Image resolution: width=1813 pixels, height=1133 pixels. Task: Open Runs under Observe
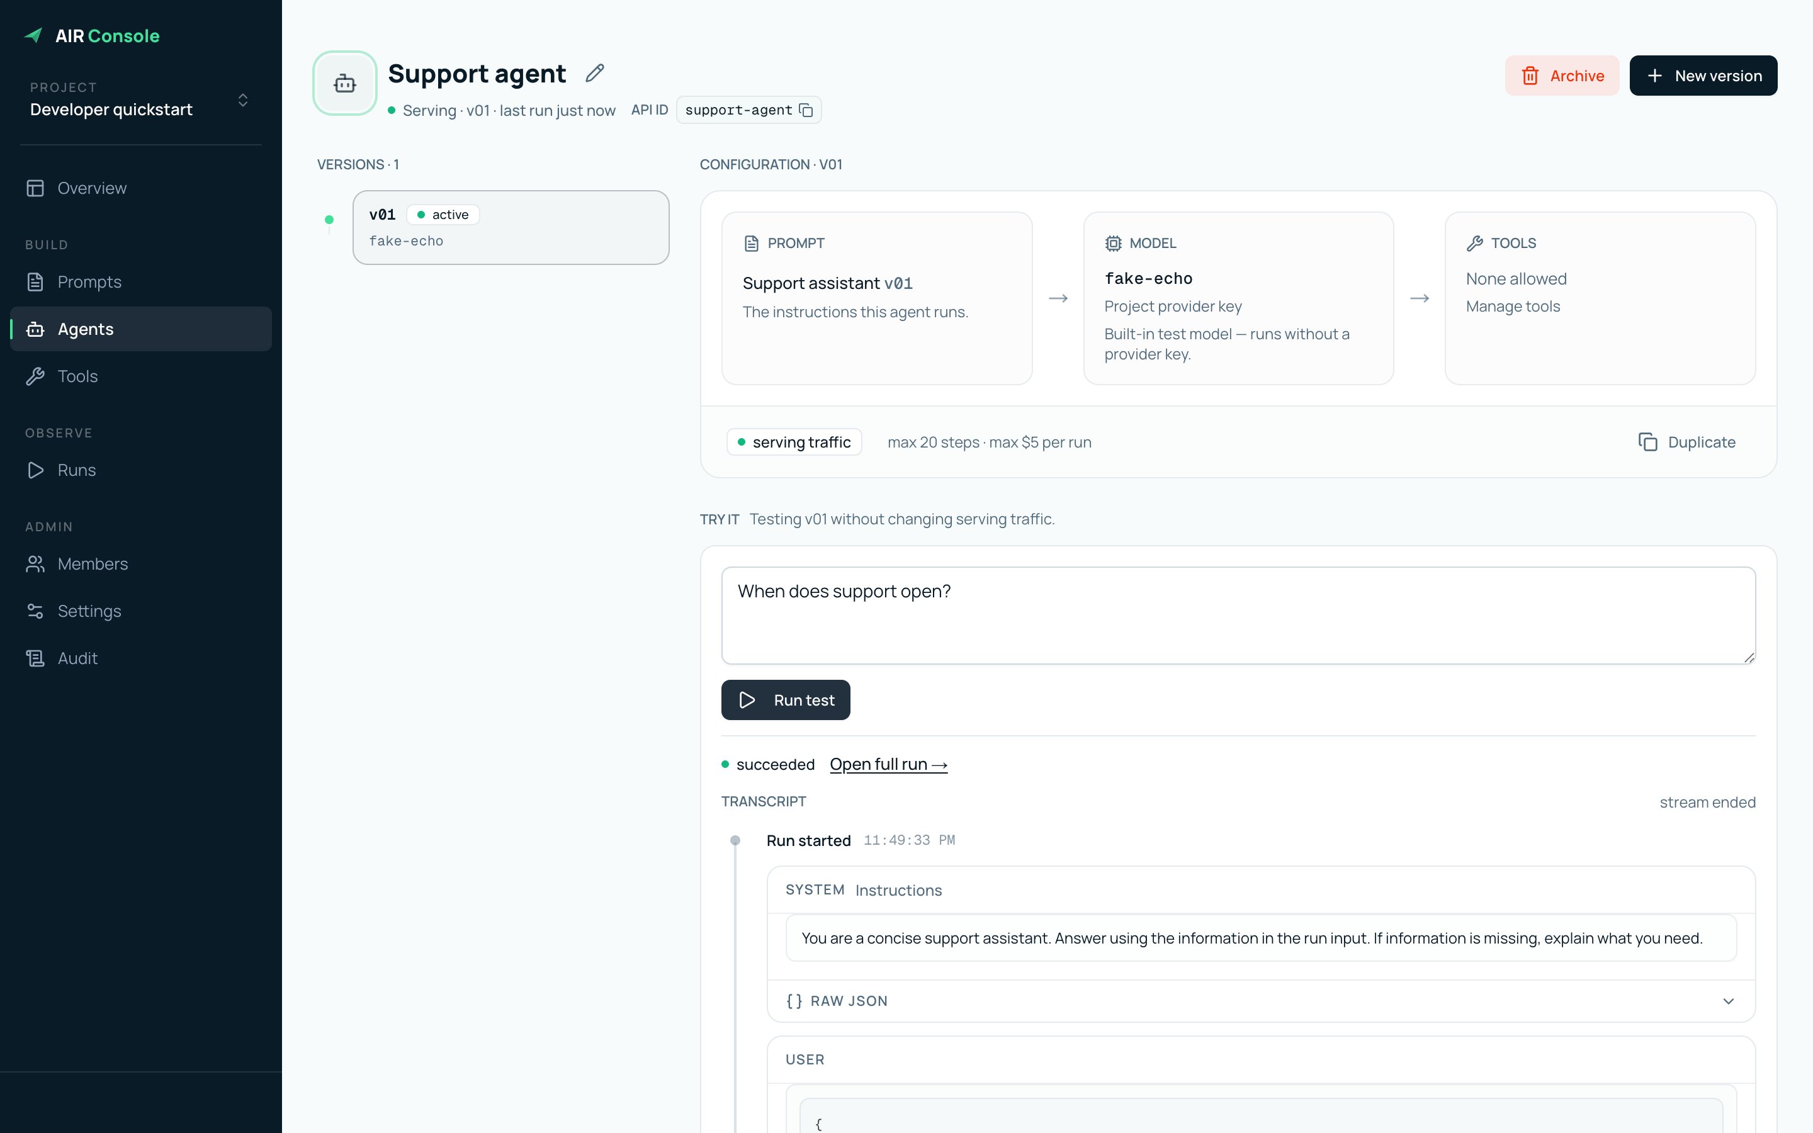(x=141, y=470)
